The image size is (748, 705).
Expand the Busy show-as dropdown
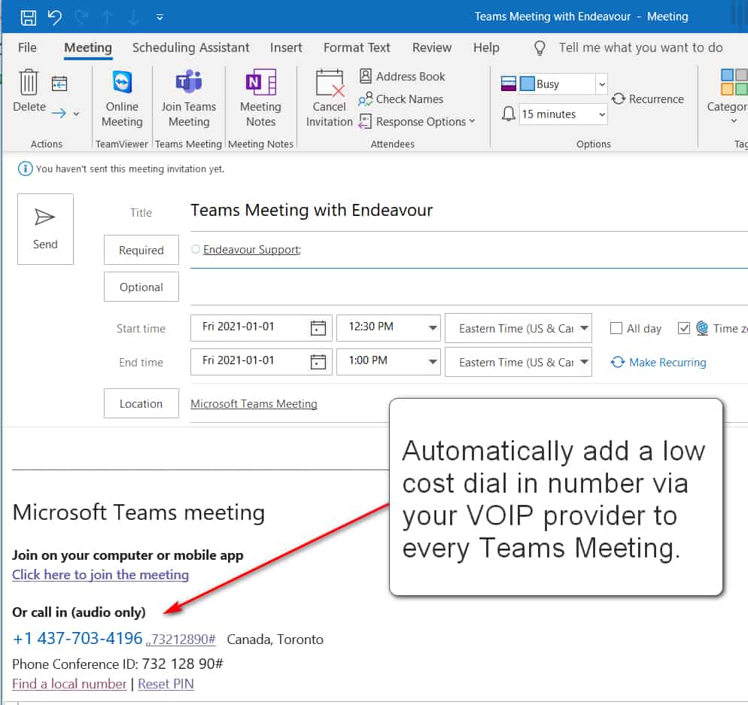(601, 84)
